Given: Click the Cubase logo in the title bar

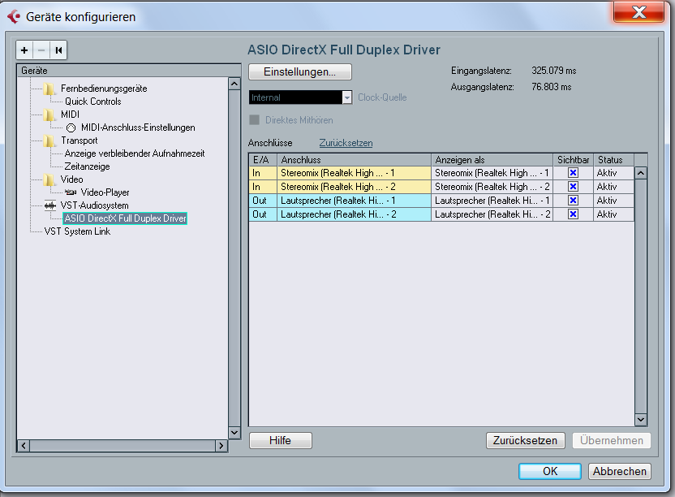Looking at the screenshot, I should [x=15, y=17].
